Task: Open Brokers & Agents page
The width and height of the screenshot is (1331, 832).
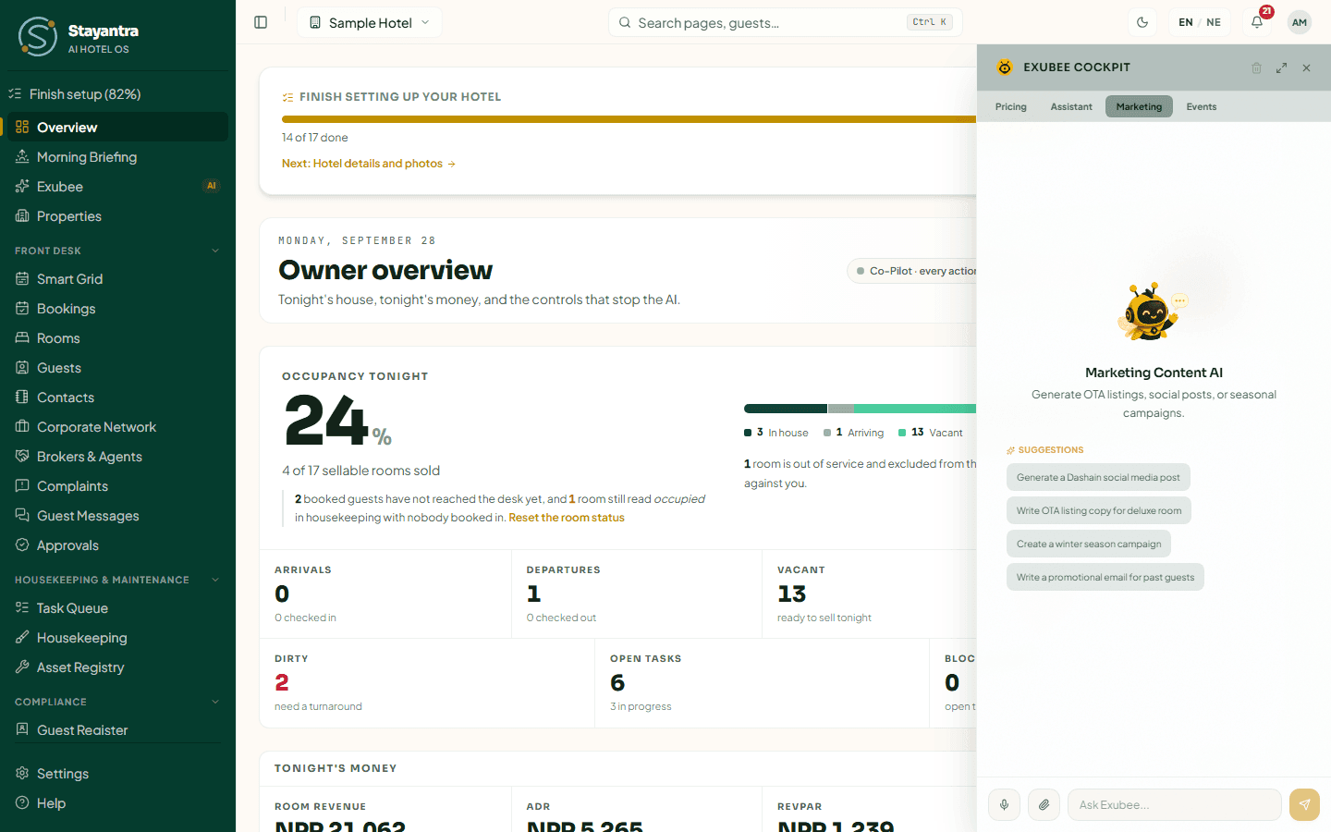Action: pyautogui.click(x=117, y=457)
